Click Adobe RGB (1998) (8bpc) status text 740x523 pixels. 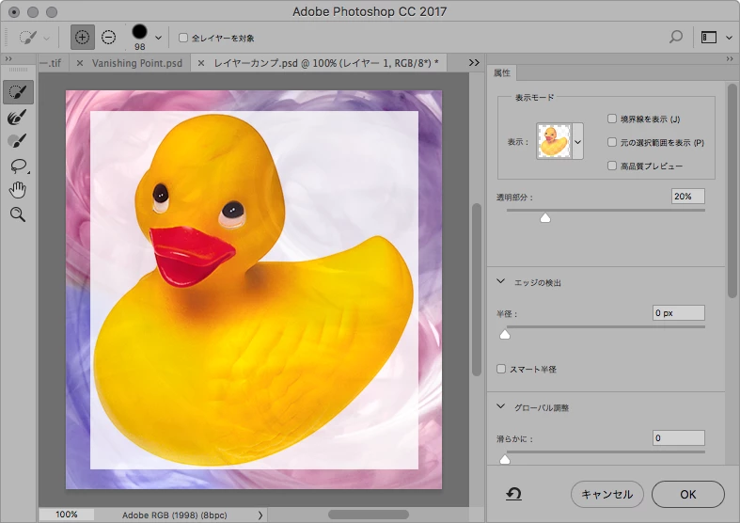pyautogui.click(x=174, y=515)
